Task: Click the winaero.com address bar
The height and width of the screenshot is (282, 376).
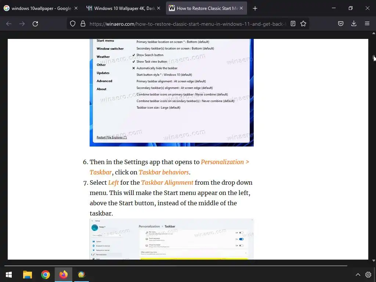Action: [188, 24]
